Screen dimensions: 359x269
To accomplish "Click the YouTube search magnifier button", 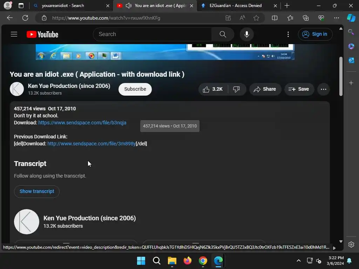I will (x=223, y=34).
